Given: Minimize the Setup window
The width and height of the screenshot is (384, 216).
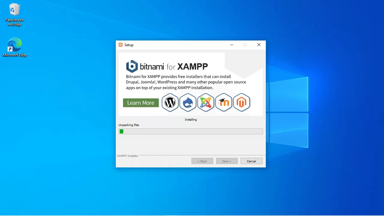Looking at the screenshot, I should pos(232,45).
